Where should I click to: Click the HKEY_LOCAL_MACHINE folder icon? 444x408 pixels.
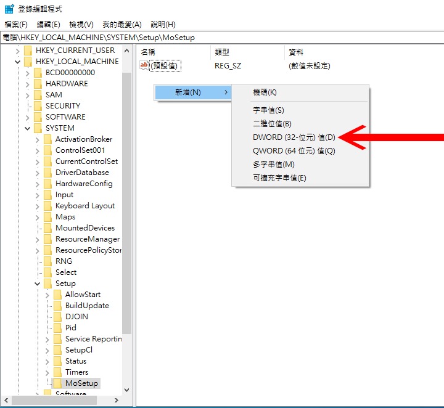(x=28, y=62)
